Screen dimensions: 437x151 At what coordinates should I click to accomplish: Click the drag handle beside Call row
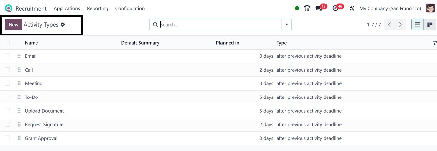[x=19, y=70]
